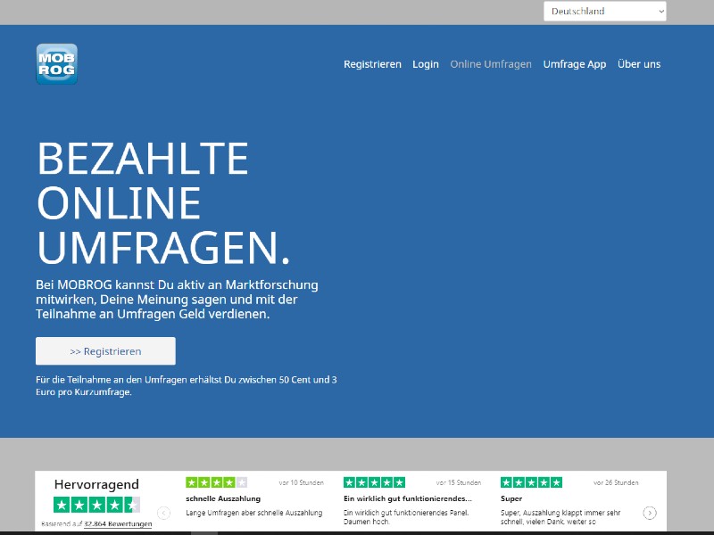Click the MOBROG logo icon
The width and height of the screenshot is (714, 535).
pyautogui.click(x=56, y=64)
